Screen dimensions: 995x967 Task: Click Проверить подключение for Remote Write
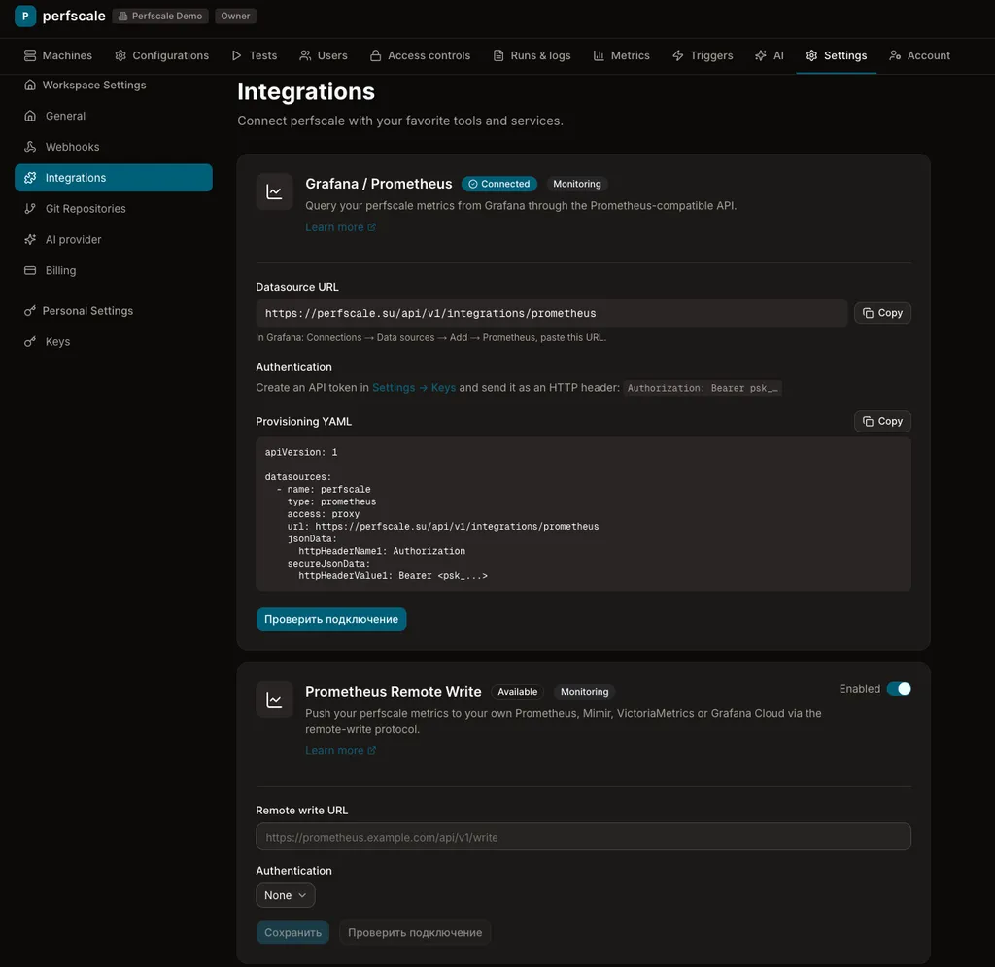415,933
